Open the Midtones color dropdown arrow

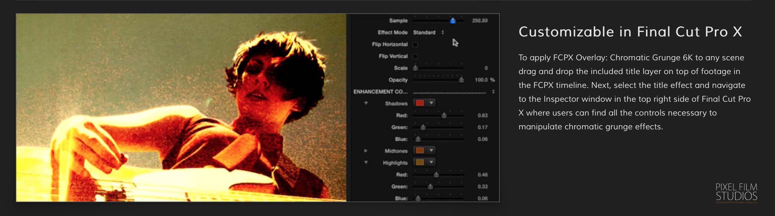pos(431,150)
